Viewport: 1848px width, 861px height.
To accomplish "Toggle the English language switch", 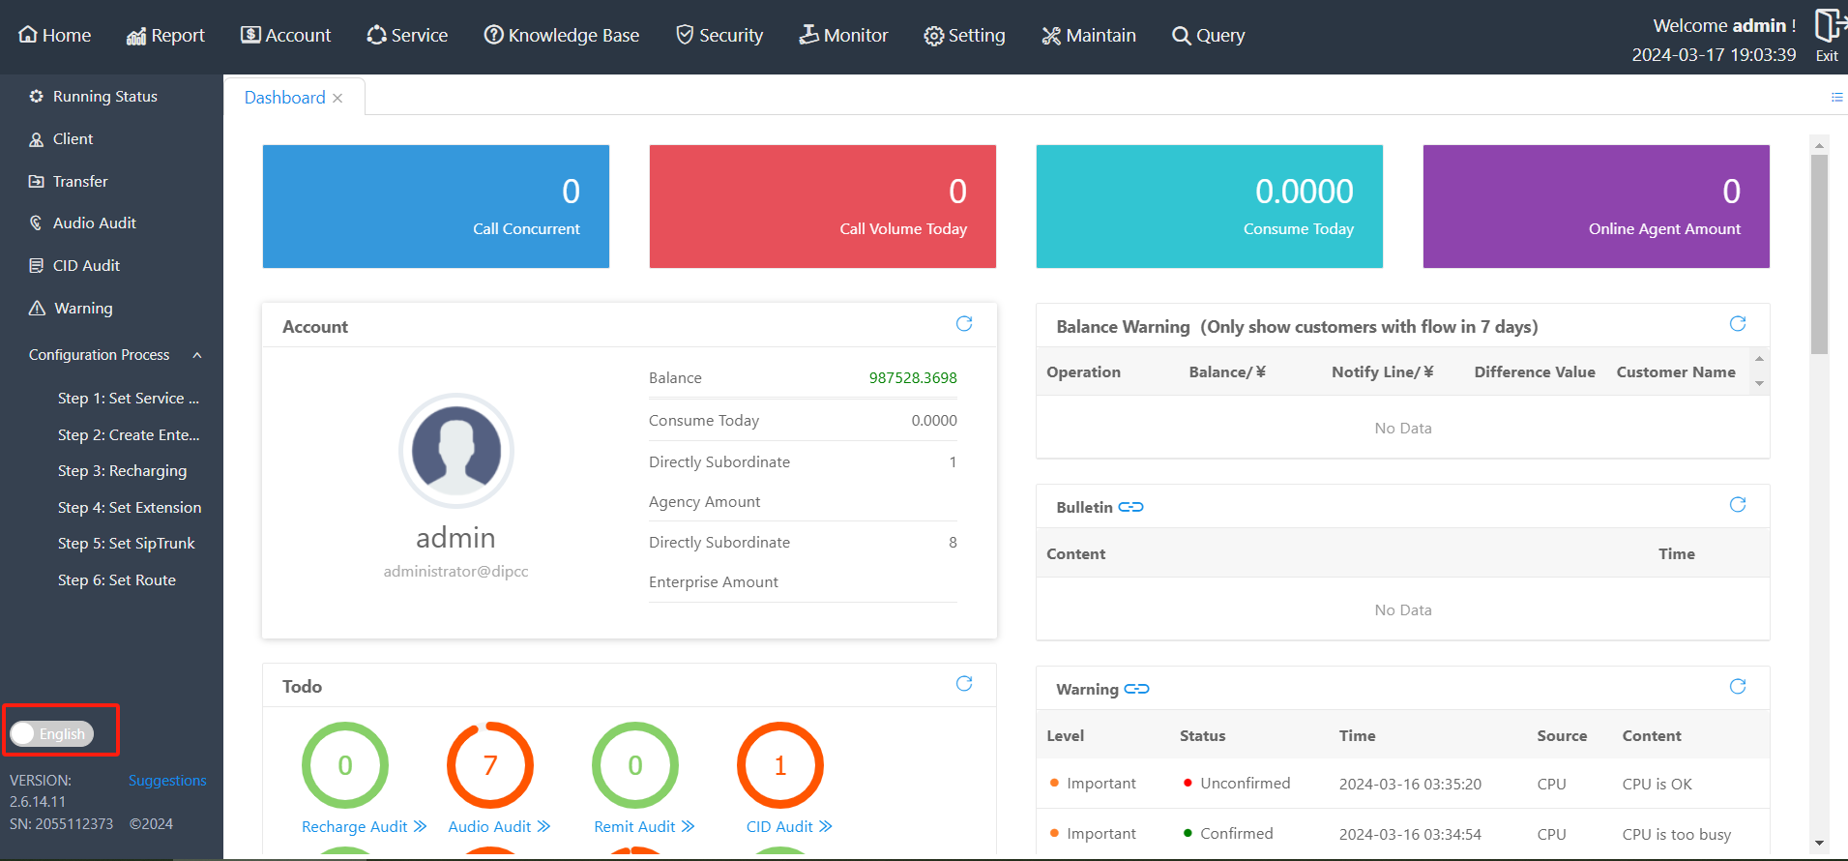I will tap(52, 734).
